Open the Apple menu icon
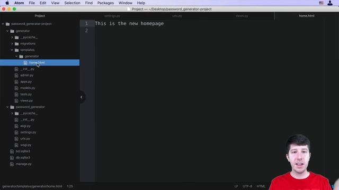 tap(7, 3)
